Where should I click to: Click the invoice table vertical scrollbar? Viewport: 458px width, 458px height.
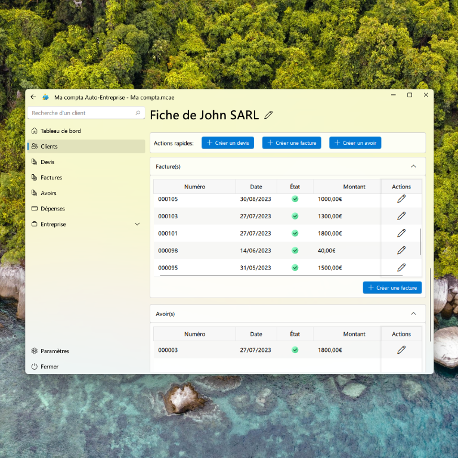point(420,242)
